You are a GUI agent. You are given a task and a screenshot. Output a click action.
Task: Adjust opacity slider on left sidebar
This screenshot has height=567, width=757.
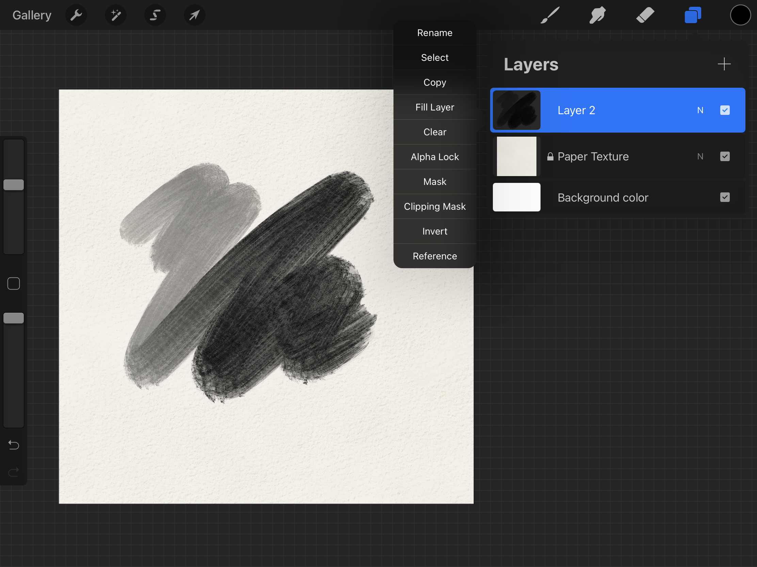pyautogui.click(x=13, y=319)
